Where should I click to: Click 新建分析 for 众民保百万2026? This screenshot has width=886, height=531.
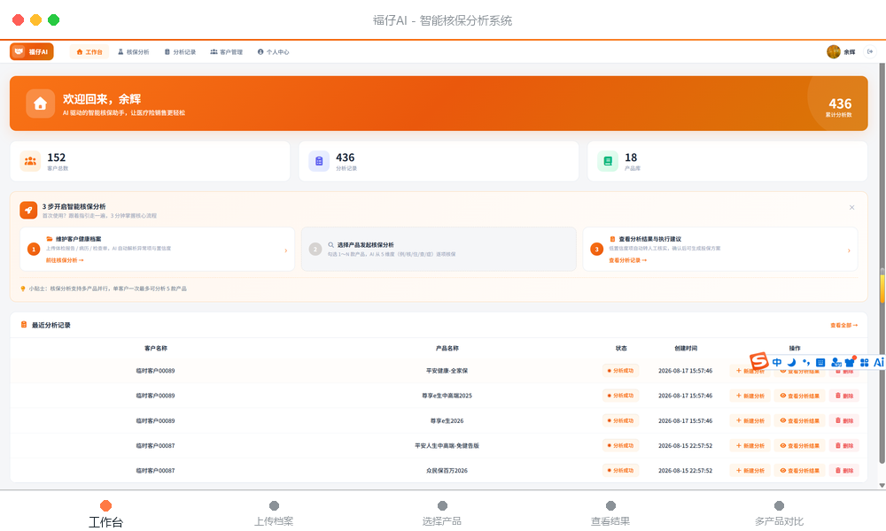(750, 470)
